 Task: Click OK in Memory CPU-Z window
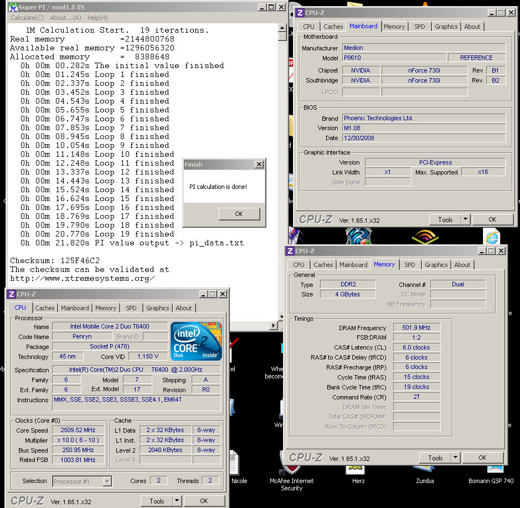[482, 458]
